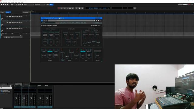
Task: Click the Chaos Amount knob
Action: tap(45, 35)
